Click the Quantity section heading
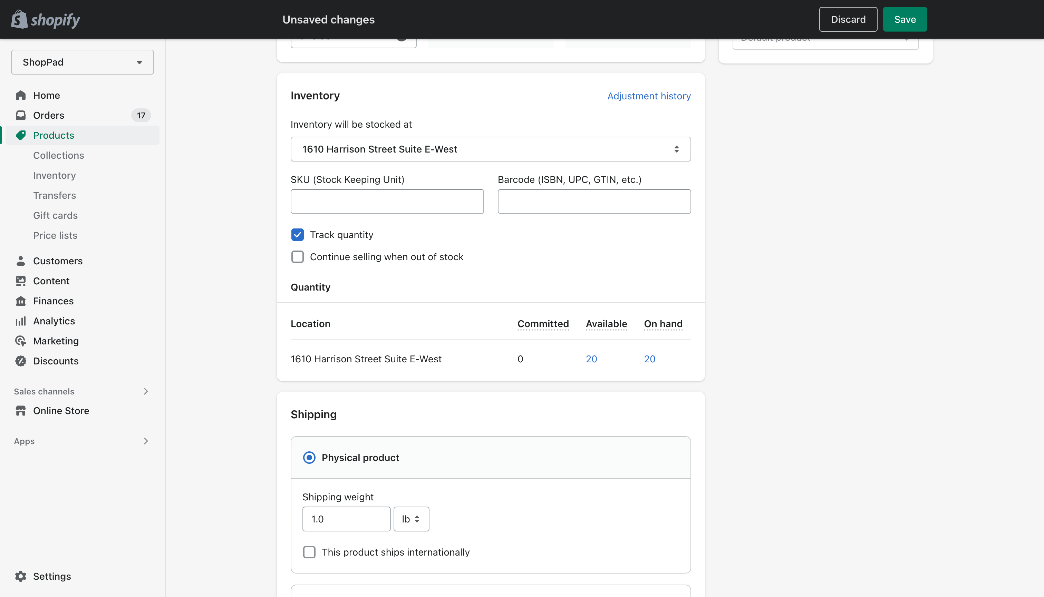 (310, 287)
